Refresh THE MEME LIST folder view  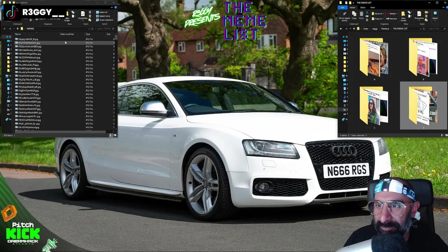coord(424,29)
